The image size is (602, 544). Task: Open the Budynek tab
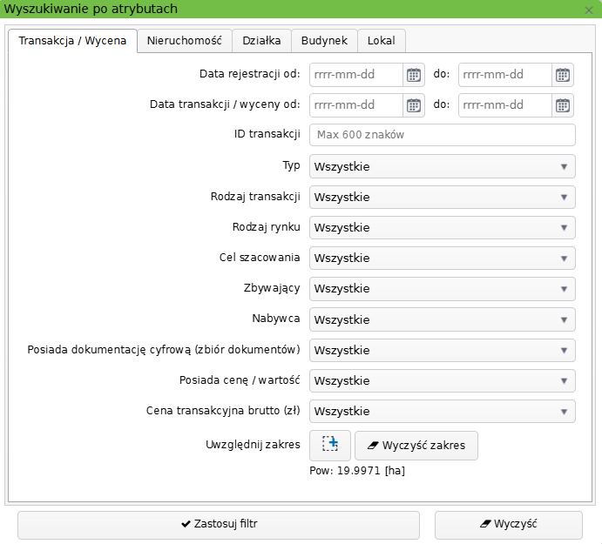coord(324,41)
